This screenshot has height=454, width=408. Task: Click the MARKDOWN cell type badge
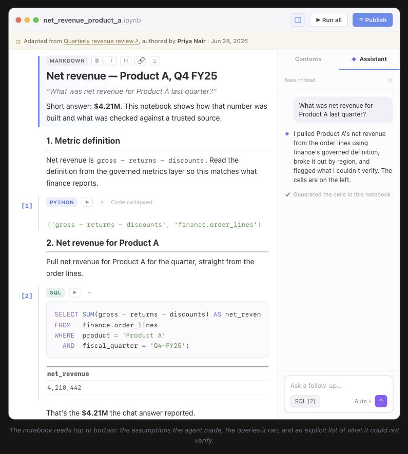[67, 61]
